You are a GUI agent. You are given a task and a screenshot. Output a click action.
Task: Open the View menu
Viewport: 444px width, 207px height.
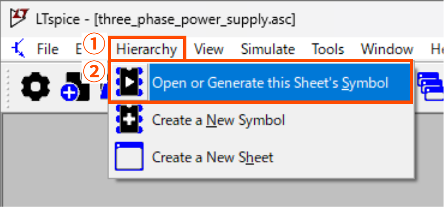(x=209, y=49)
